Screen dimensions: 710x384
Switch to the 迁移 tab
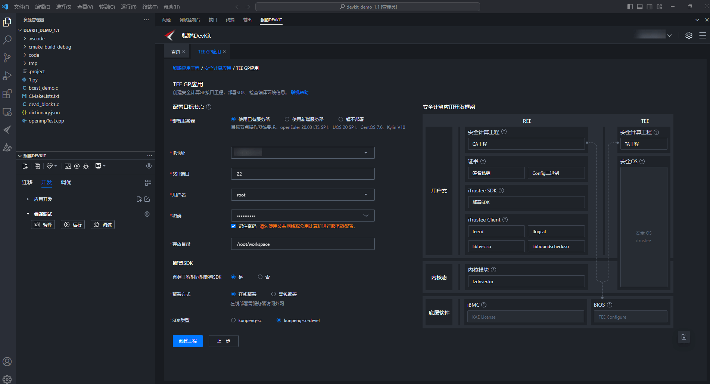pos(27,182)
